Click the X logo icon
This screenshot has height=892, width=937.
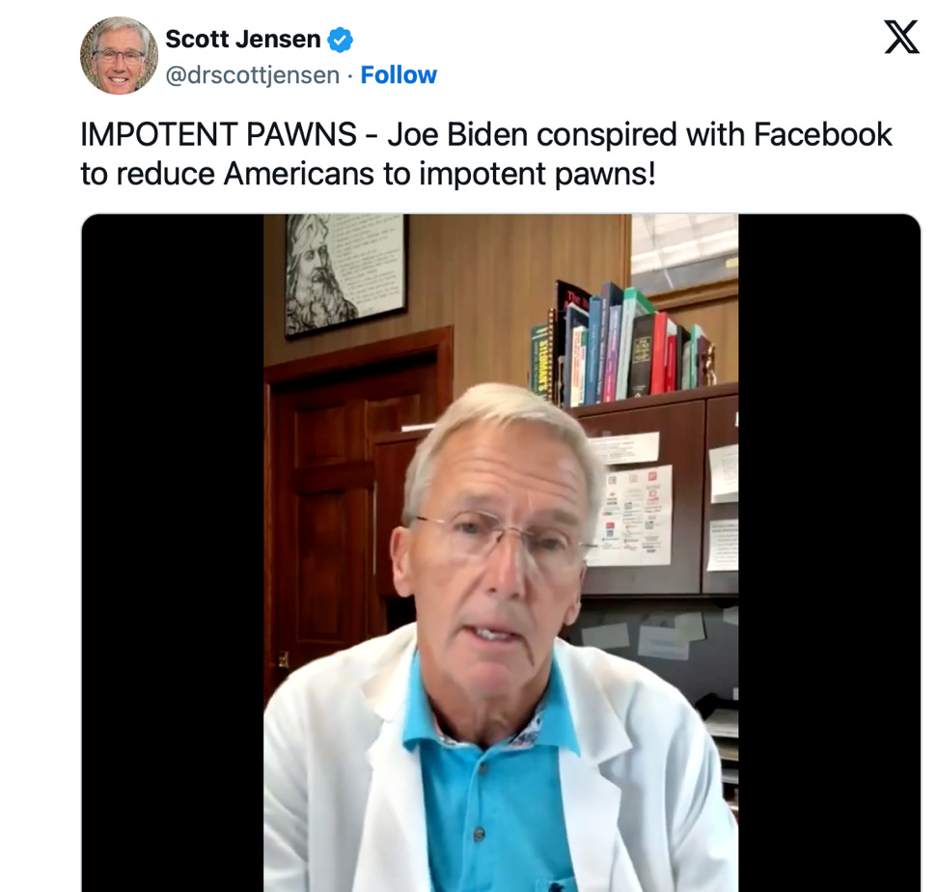click(x=901, y=37)
